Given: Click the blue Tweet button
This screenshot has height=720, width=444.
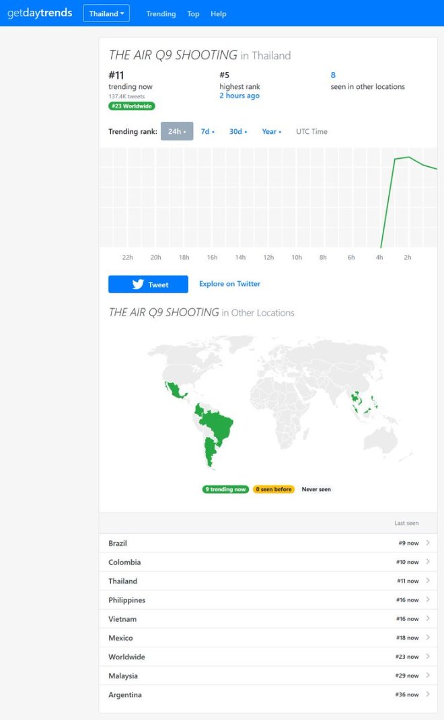Looking at the screenshot, I should coord(148,284).
